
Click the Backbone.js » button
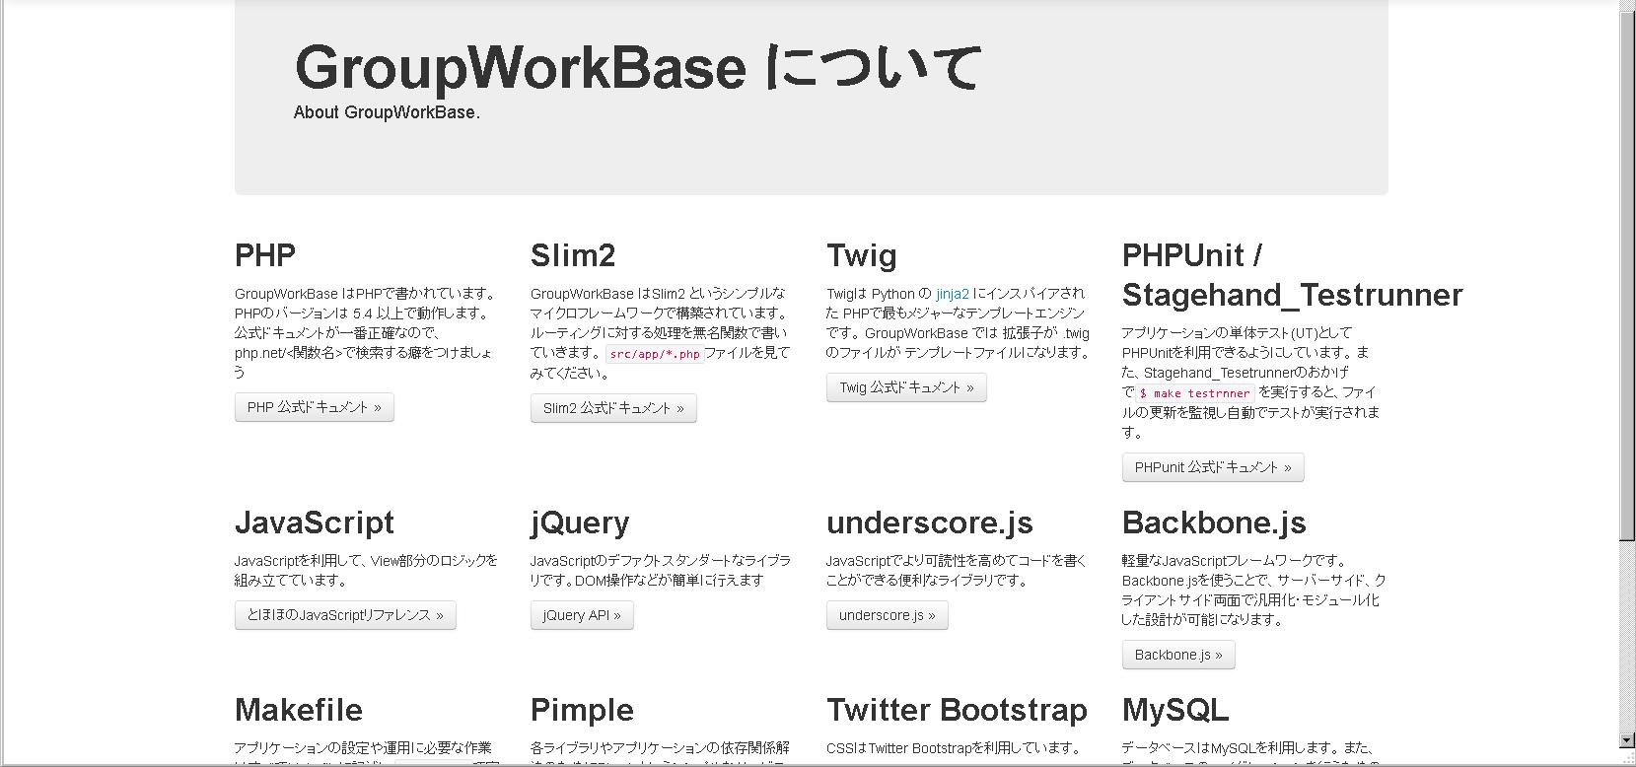[1178, 655]
